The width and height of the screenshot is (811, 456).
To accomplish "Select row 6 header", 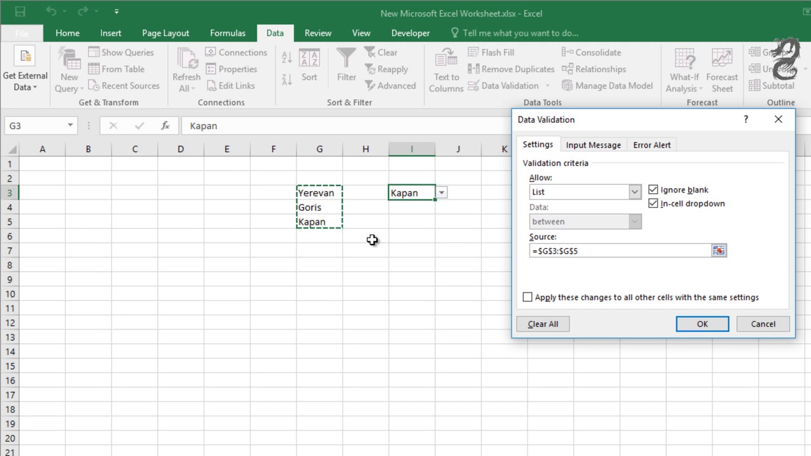I will point(10,236).
